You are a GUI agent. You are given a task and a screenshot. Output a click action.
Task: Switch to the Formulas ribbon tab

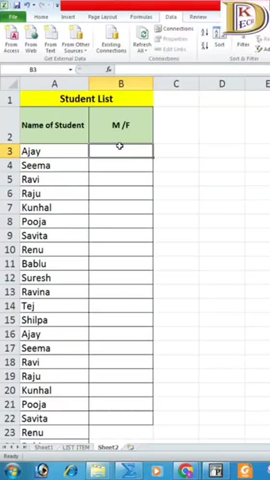tap(141, 17)
